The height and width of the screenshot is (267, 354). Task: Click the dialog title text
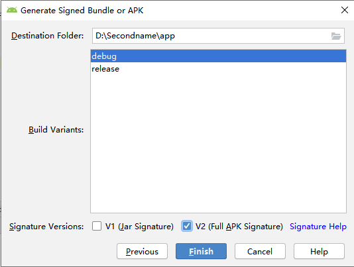point(82,11)
